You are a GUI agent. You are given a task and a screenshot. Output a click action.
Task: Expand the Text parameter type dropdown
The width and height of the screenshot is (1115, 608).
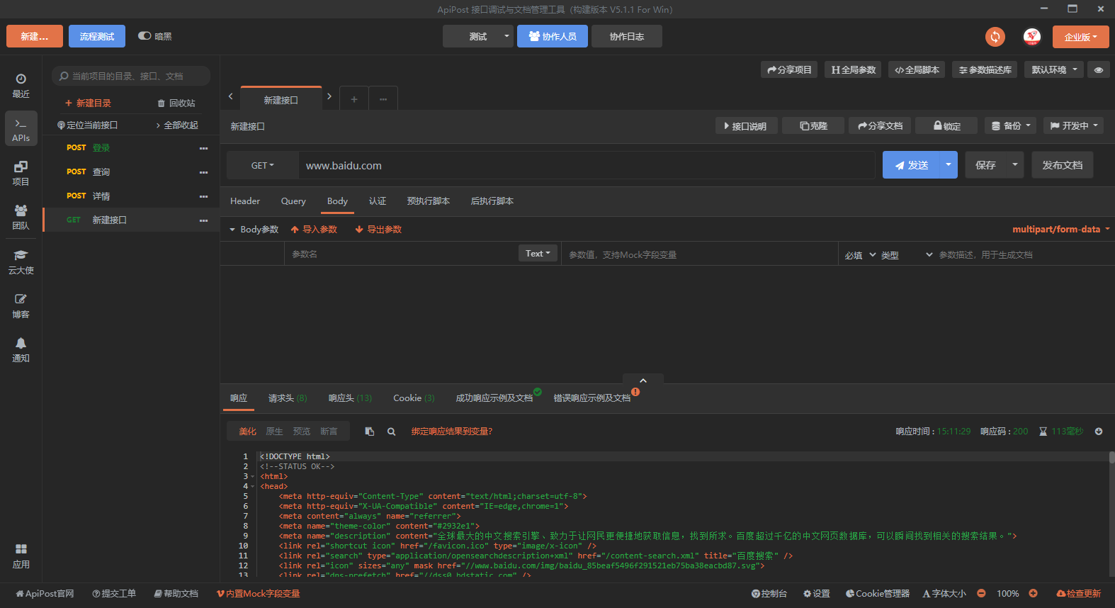click(538, 254)
